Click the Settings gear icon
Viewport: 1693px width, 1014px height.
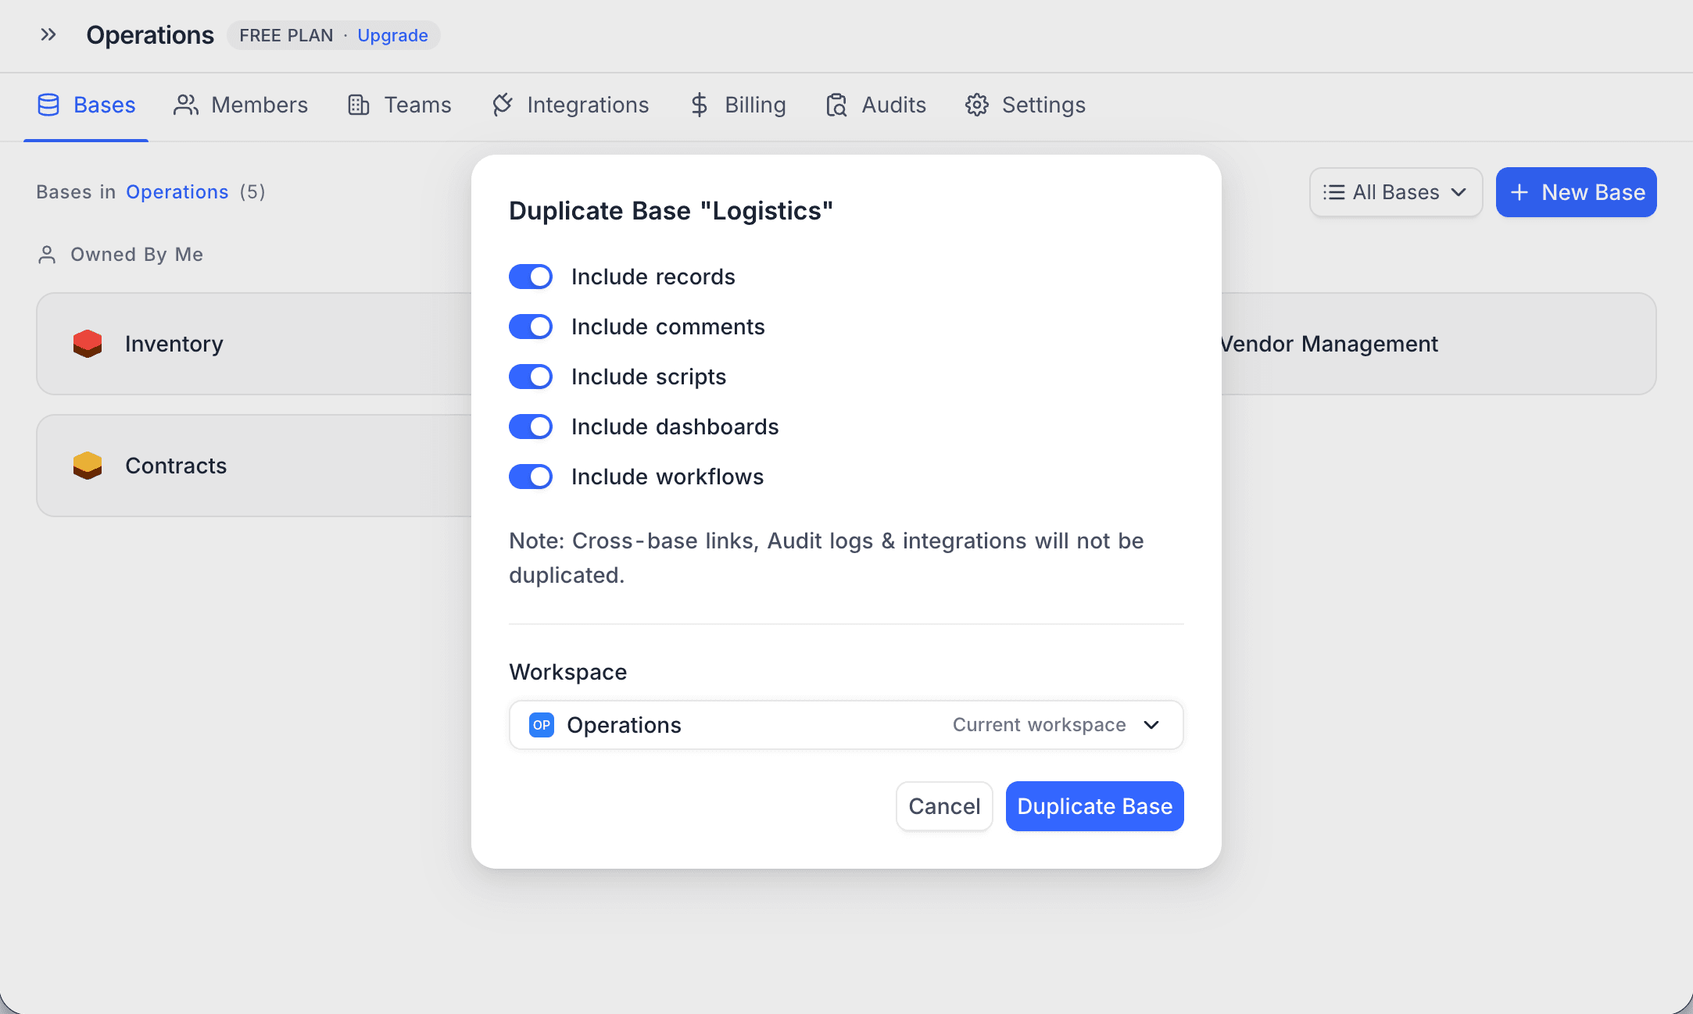977,105
